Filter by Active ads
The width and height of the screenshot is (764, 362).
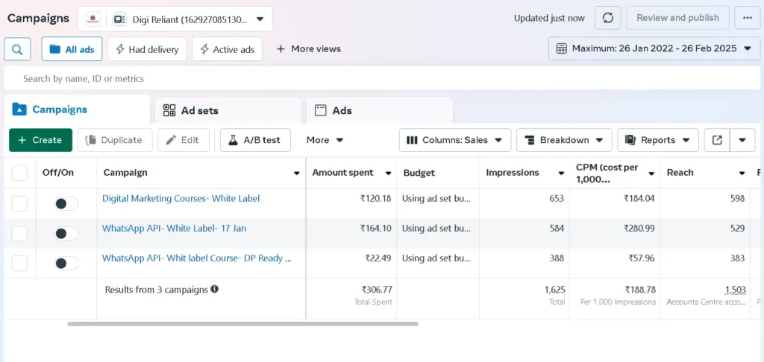(227, 49)
